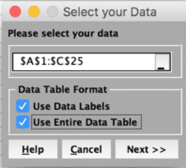Screen dimensions: 186x168
Task: Uncheck the Use Data Labels checkbox
Action: (23, 106)
